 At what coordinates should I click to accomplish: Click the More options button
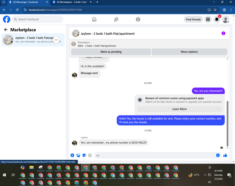[189, 52]
